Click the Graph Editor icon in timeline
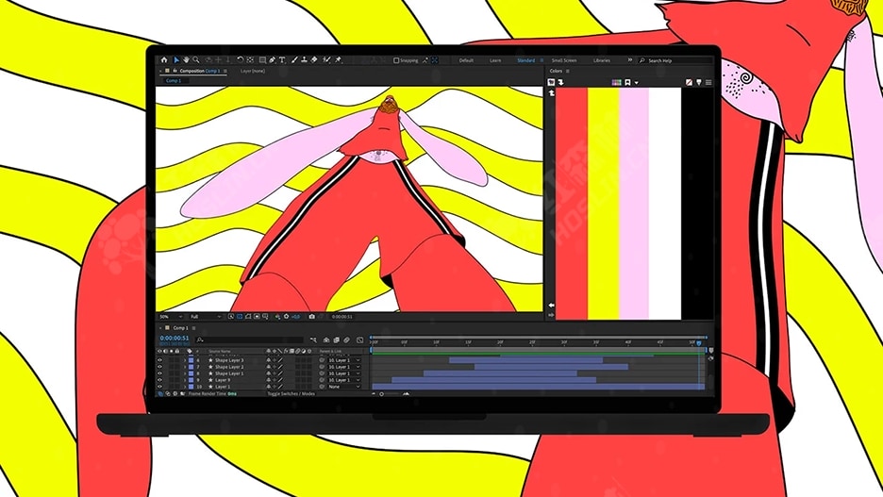This screenshot has height=497, width=883. tap(359, 340)
